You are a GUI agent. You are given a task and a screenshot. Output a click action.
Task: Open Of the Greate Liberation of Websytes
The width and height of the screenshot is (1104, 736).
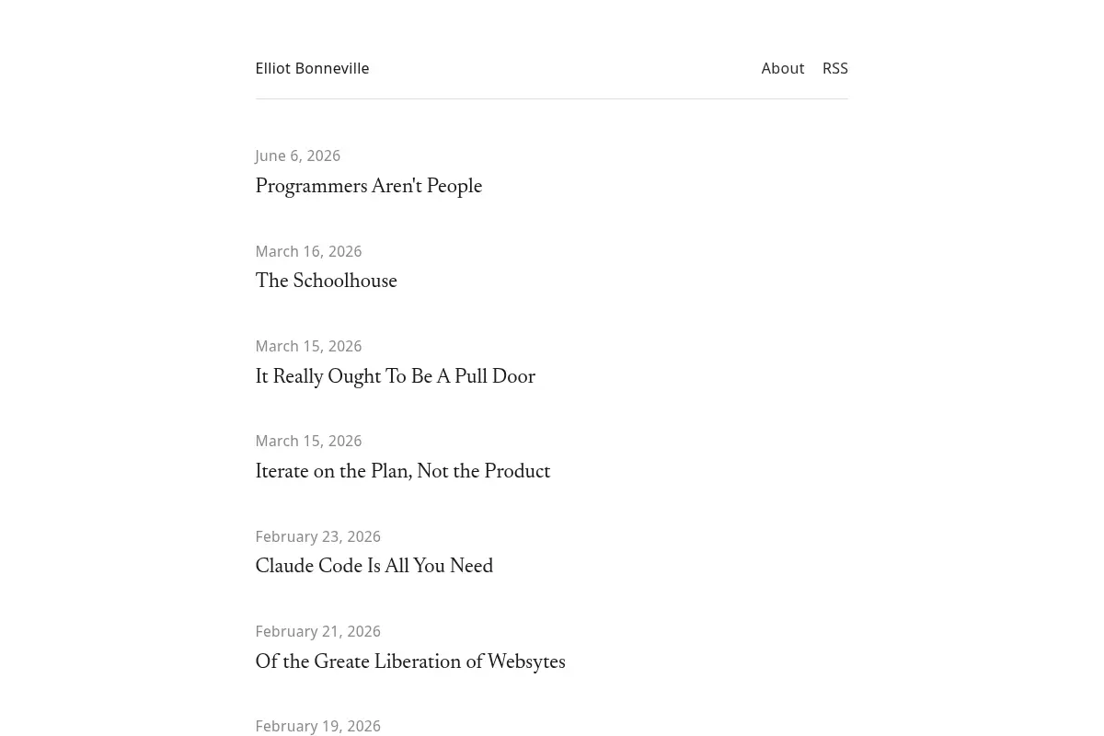coord(409,662)
